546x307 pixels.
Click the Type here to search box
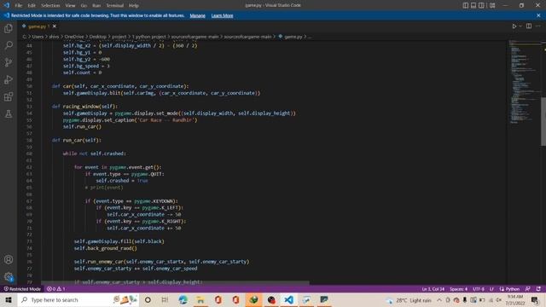pyautogui.click(x=78, y=299)
